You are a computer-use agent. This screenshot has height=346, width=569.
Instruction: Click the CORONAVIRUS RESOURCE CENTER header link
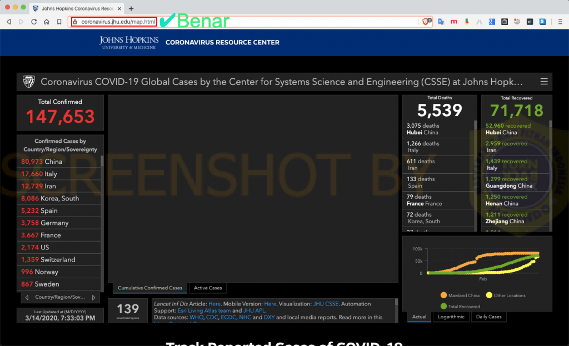click(222, 42)
